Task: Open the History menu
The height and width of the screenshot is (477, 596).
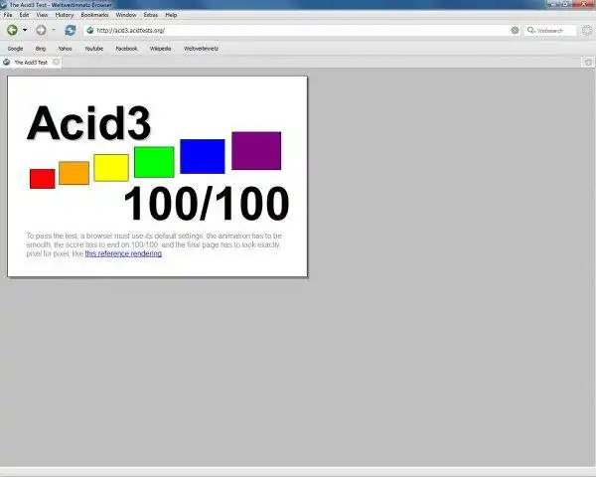Action: click(65, 15)
